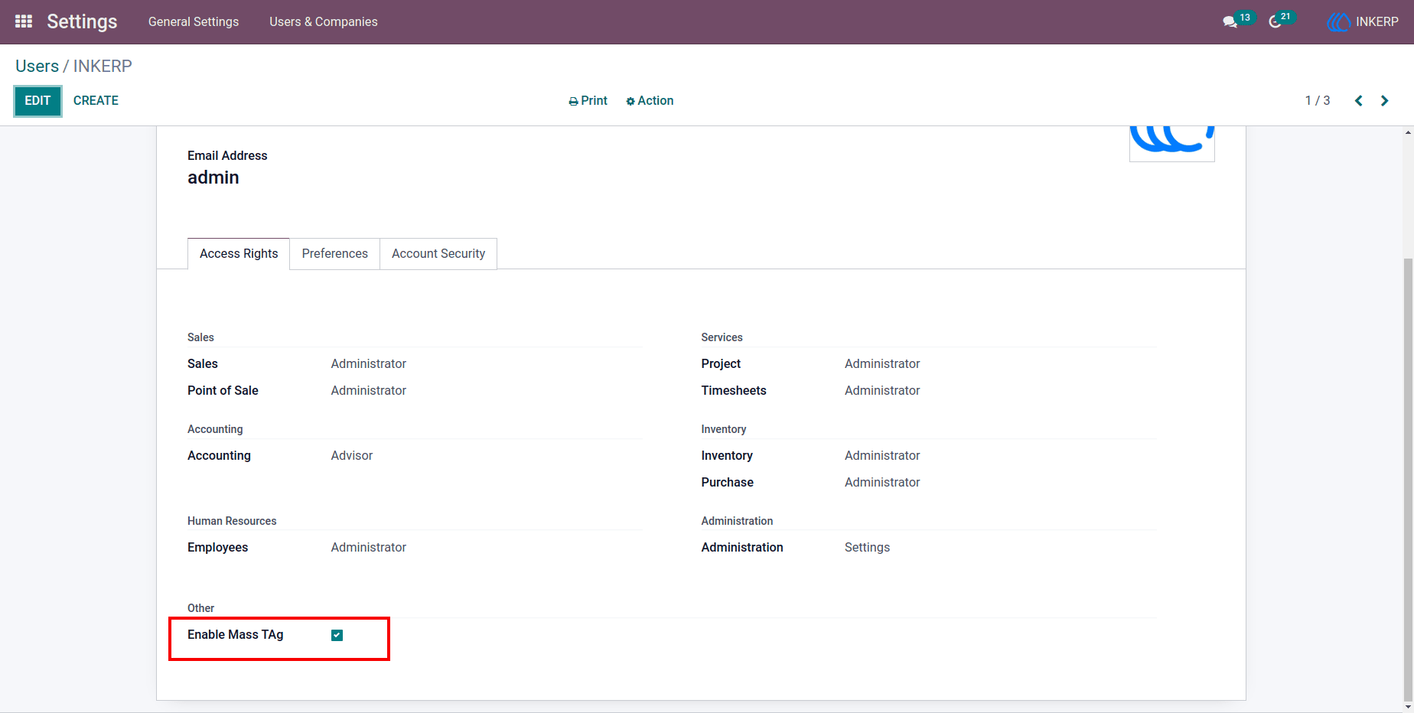Screen dimensions: 1414x713
Task: Click the user avatar image thumbnail
Action: [x=1172, y=143]
